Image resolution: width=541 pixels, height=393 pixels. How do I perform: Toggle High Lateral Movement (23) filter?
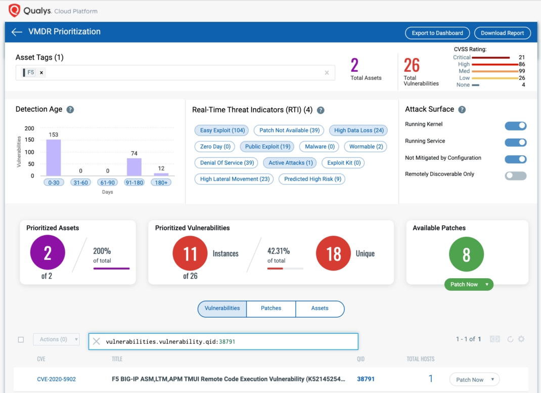[234, 179]
